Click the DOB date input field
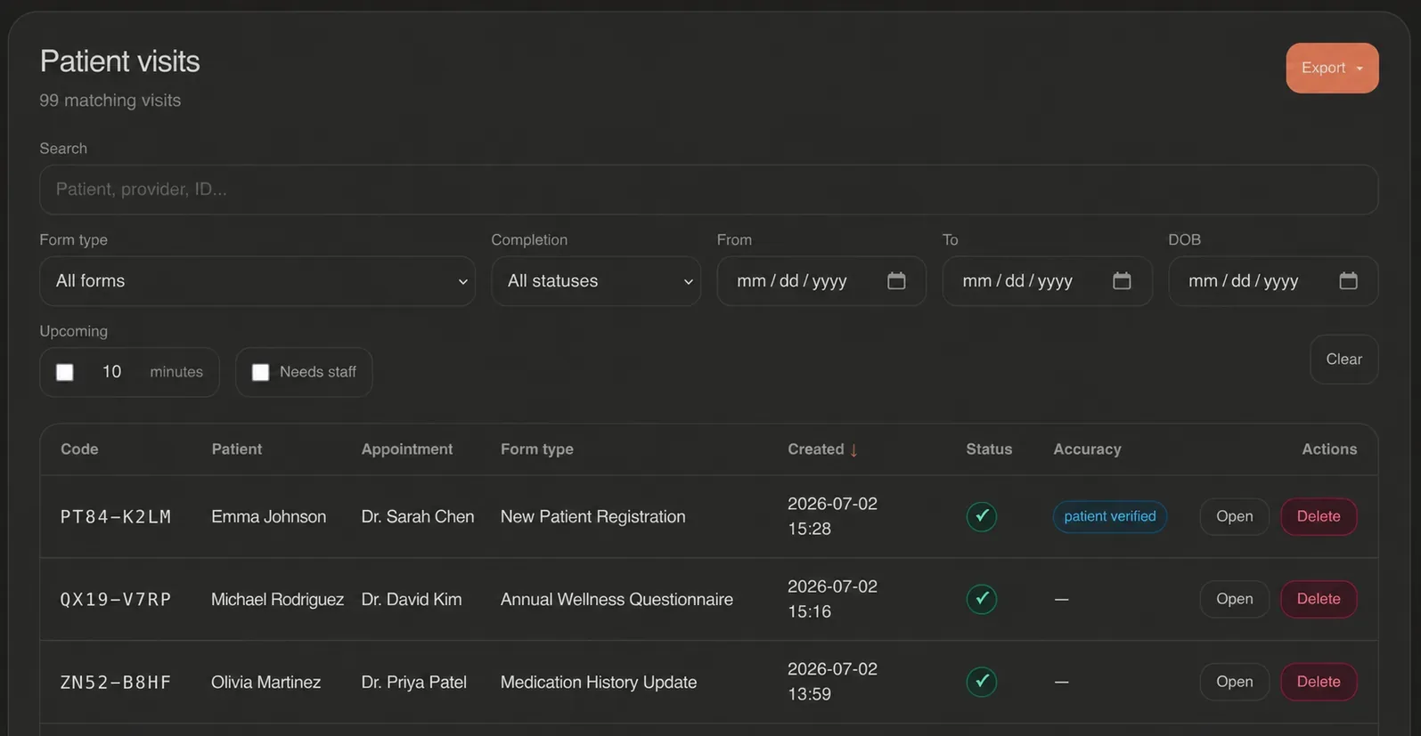The image size is (1421, 736). click(x=1273, y=281)
